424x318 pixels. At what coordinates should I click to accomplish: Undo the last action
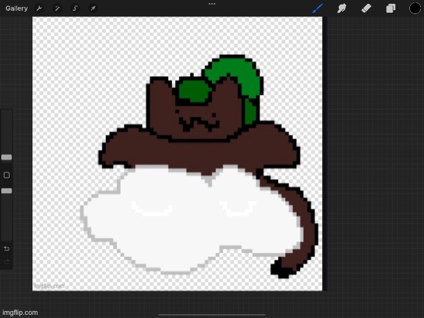(6, 248)
